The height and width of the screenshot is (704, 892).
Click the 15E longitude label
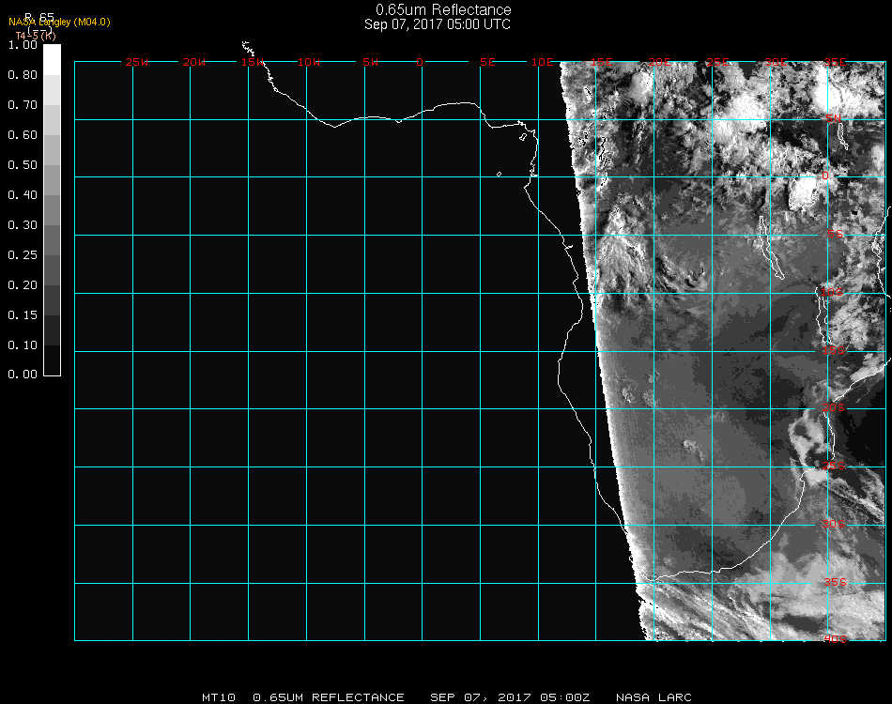tap(601, 62)
